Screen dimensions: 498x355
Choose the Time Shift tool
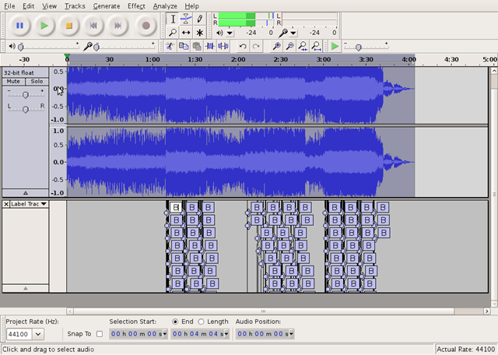[186, 33]
